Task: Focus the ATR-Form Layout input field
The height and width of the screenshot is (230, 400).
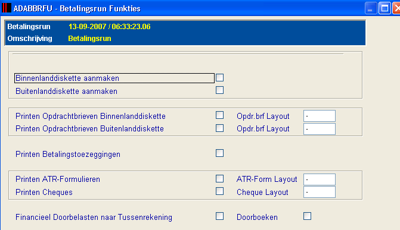Action: coord(320,179)
